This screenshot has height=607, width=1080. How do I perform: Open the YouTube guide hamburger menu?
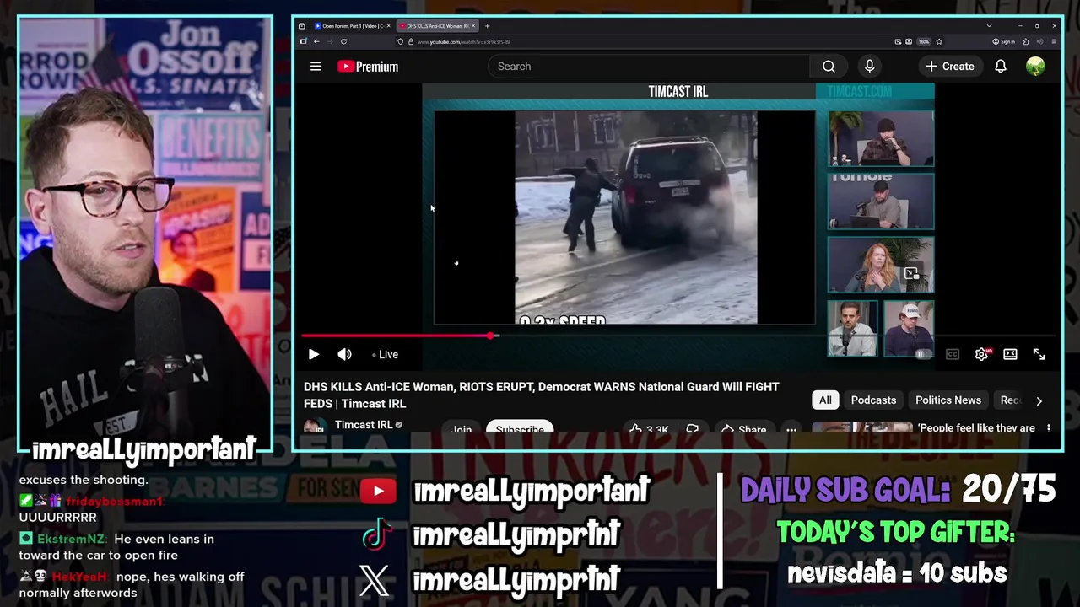[316, 67]
